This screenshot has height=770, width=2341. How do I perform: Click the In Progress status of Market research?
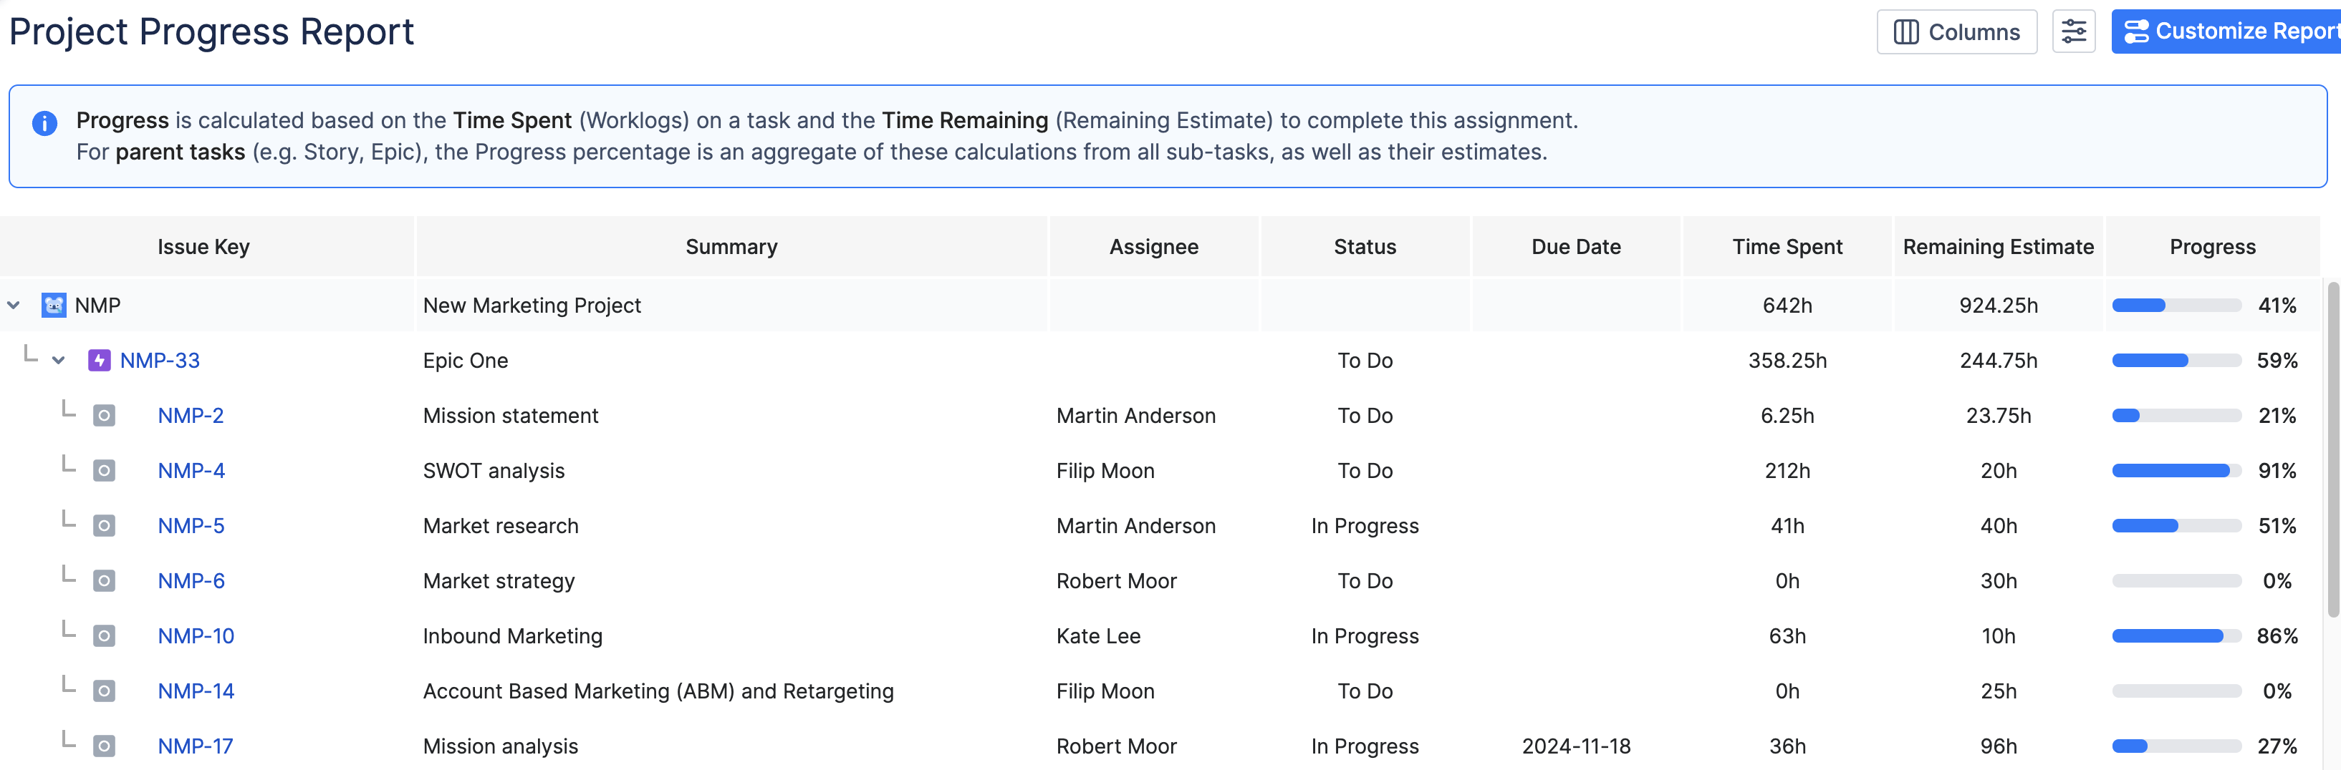click(1365, 525)
